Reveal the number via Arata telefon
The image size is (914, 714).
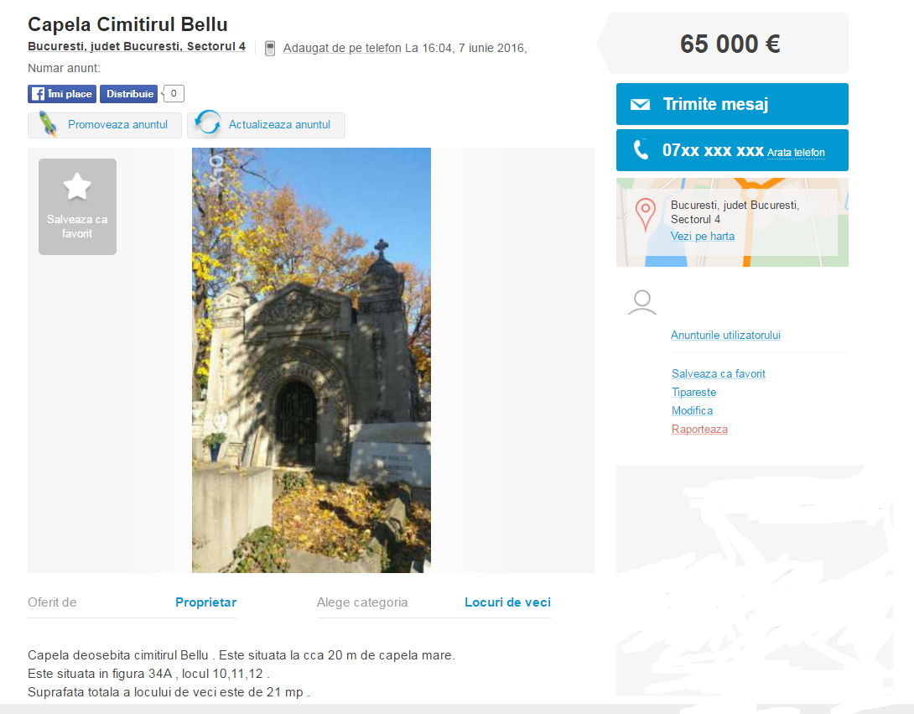pyautogui.click(x=796, y=153)
